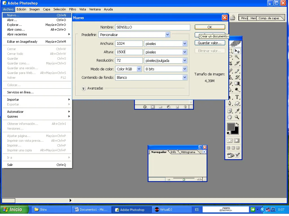The width and height of the screenshot is (289, 216).
Task: Click the Anchura value field
Action: pyautogui.click(x=129, y=44)
